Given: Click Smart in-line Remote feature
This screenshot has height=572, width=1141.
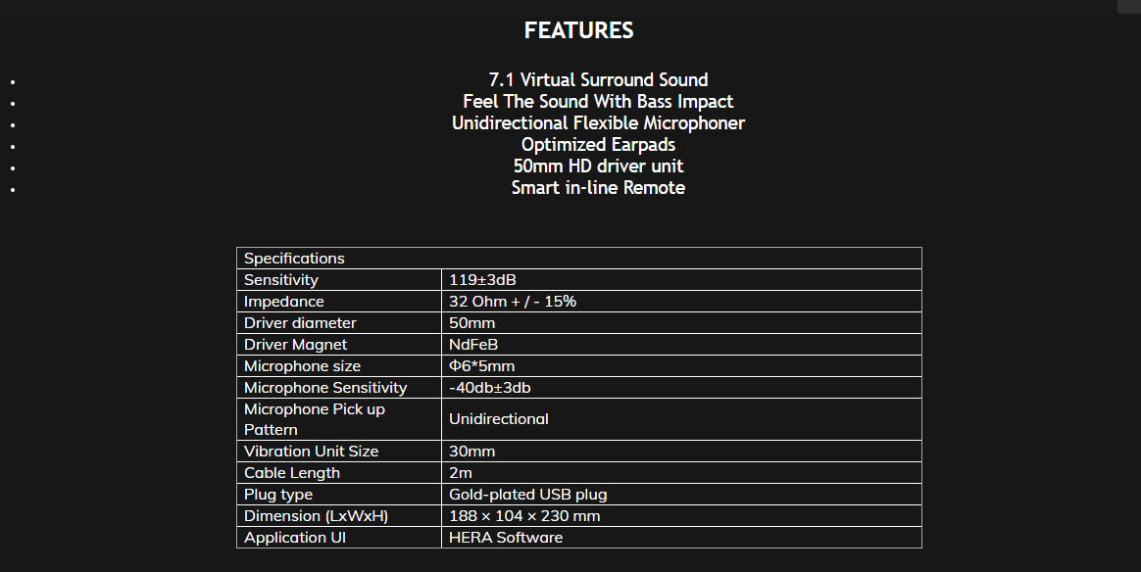Looking at the screenshot, I should point(598,187).
